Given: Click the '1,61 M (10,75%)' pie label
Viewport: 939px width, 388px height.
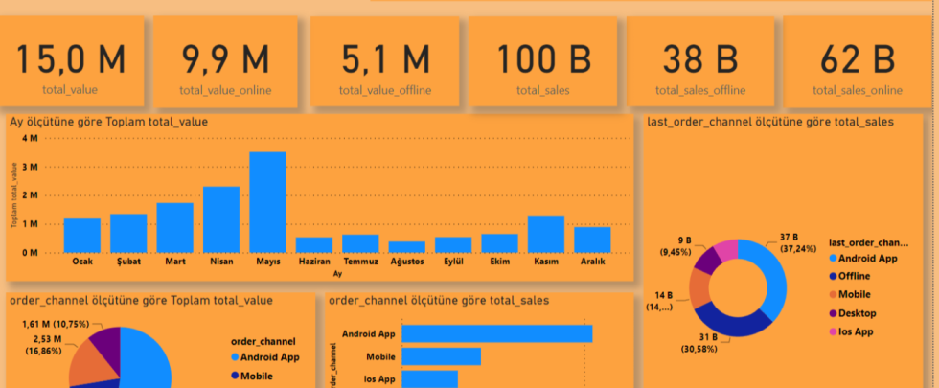Looking at the screenshot, I should pyautogui.click(x=56, y=324).
